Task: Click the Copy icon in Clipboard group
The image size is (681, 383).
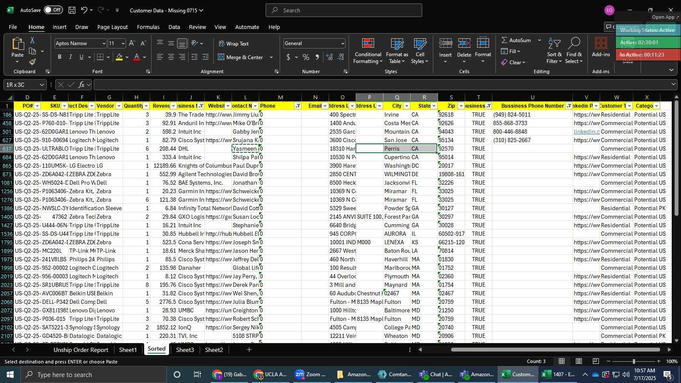Action: click(32, 51)
